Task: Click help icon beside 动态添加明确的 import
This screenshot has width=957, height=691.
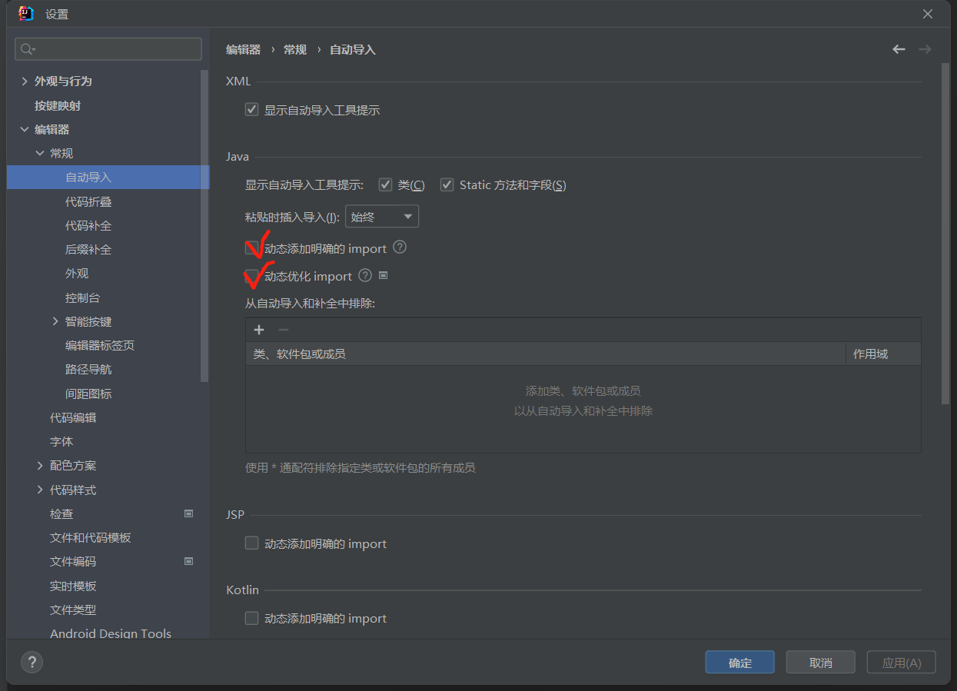Action: click(399, 247)
